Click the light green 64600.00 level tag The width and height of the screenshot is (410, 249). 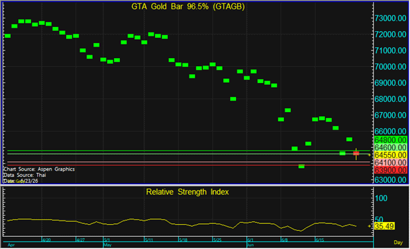click(x=390, y=147)
